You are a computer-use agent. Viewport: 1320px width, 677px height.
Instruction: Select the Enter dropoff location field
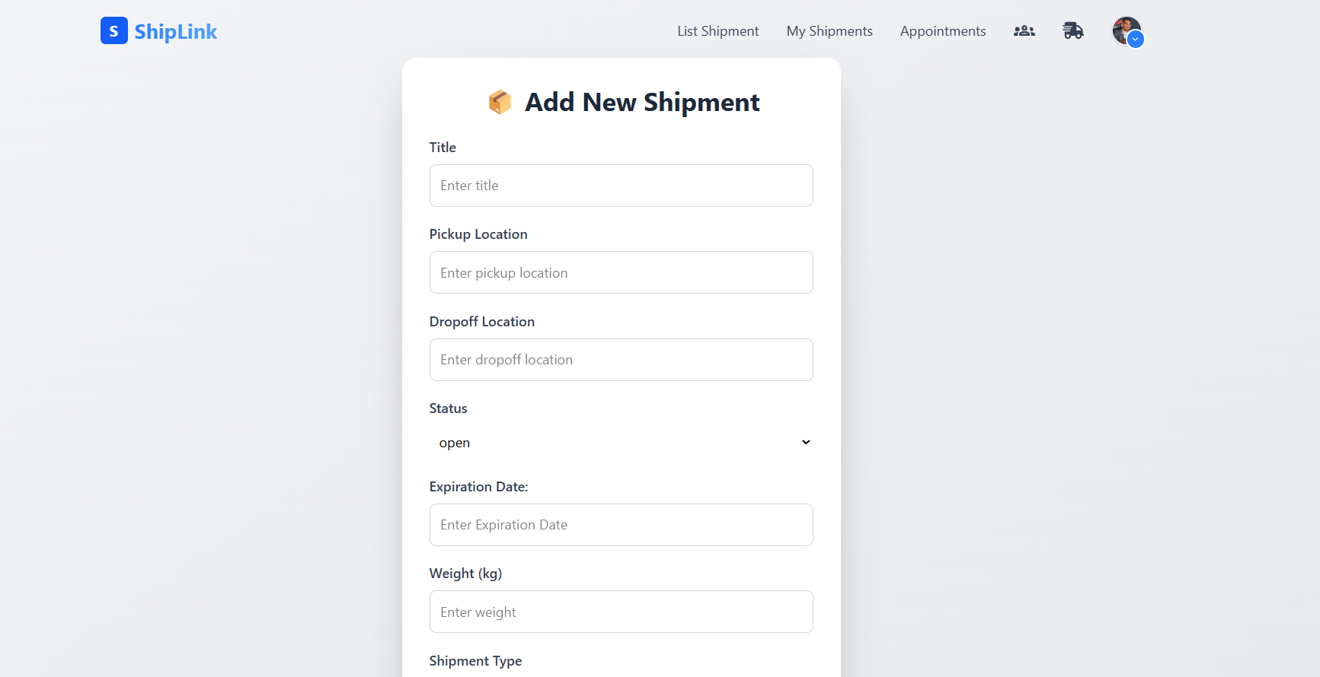(x=622, y=360)
